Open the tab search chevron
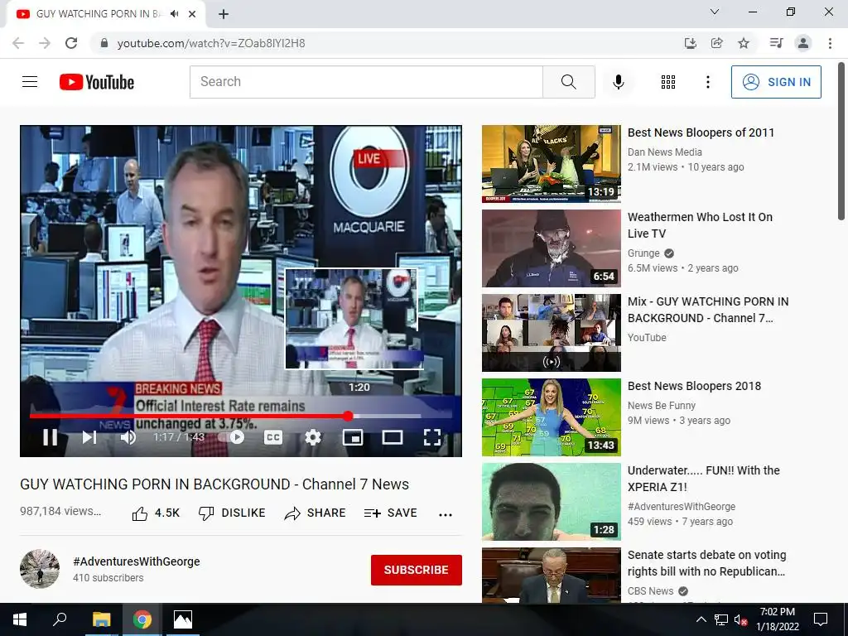This screenshot has height=636, width=848. pyautogui.click(x=715, y=12)
